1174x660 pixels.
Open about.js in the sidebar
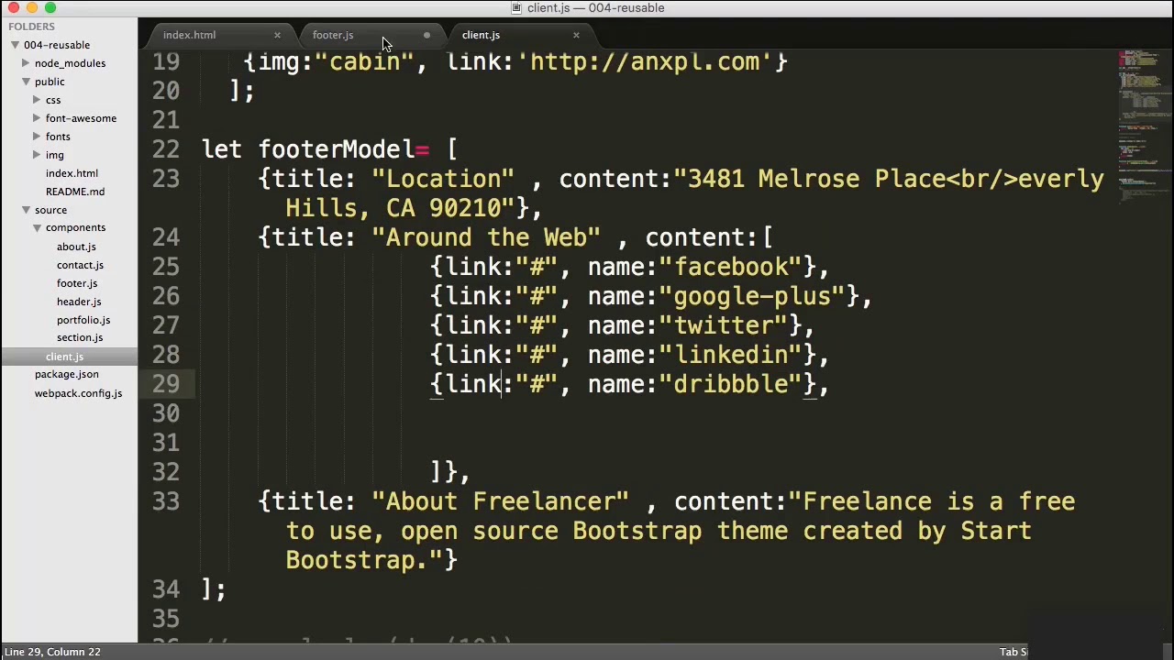tap(76, 247)
